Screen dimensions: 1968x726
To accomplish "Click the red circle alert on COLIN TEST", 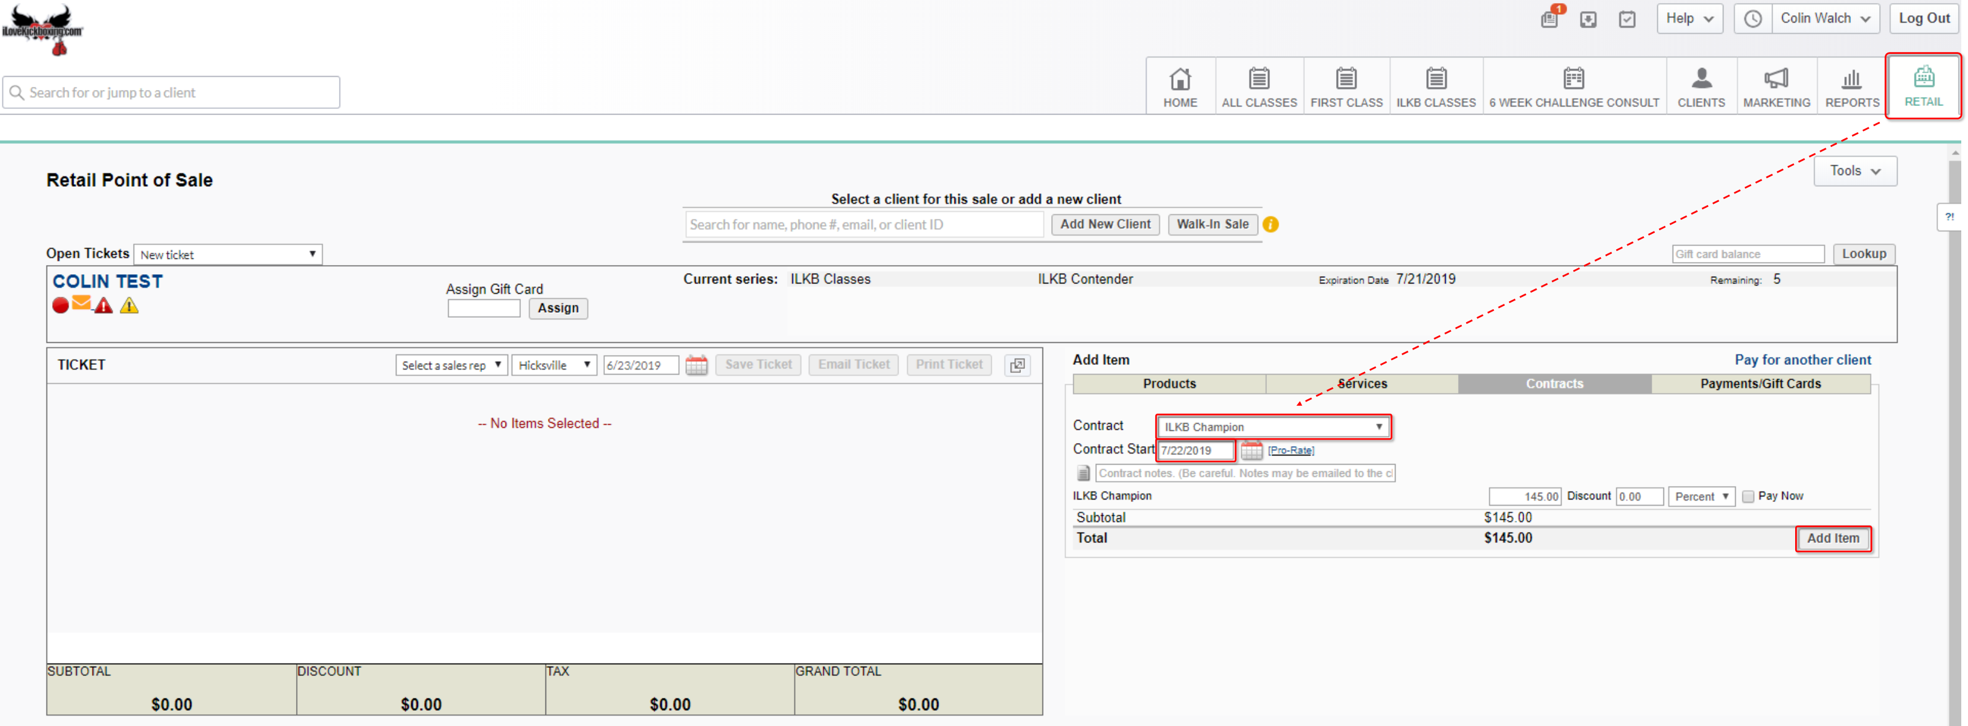I will [x=60, y=305].
